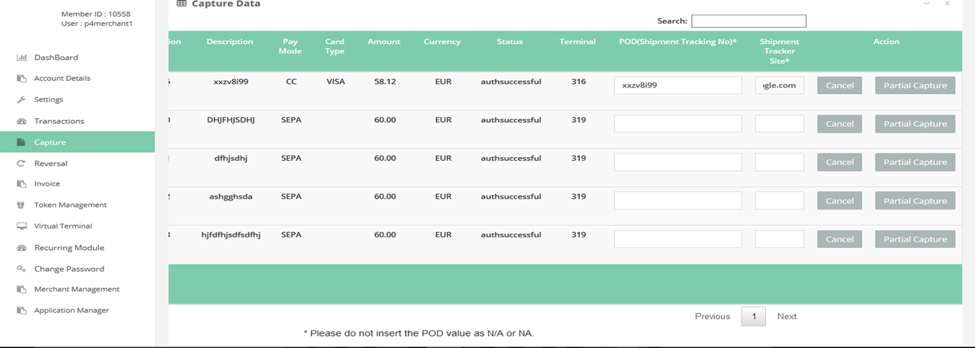Click the Recurring Module icon
The height and width of the screenshot is (348, 975).
pos(22,248)
